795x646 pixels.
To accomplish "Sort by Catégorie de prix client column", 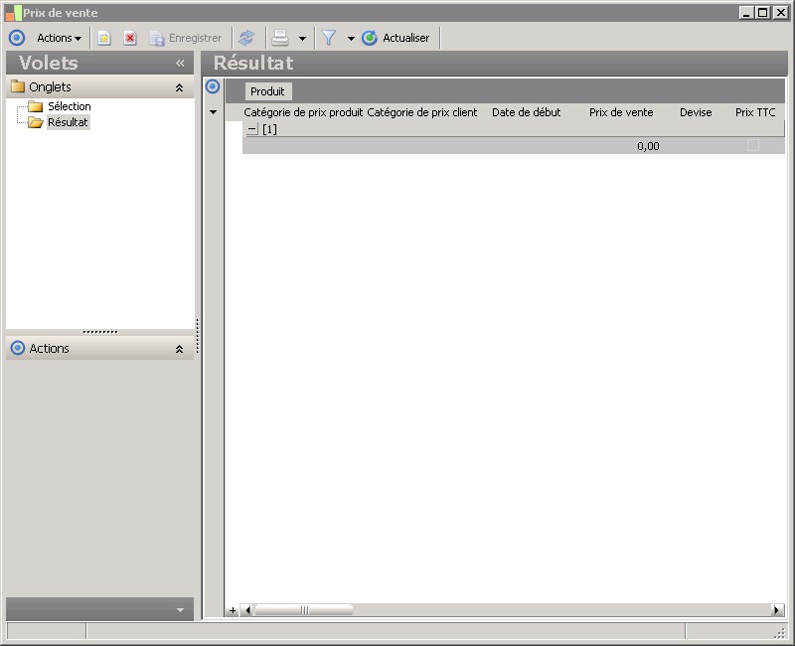I will [x=421, y=112].
